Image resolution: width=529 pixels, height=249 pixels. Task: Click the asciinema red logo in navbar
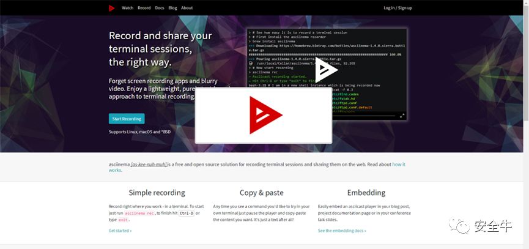tap(112, 8)
